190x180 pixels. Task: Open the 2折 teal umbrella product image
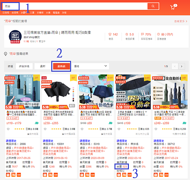pos(22,92)
